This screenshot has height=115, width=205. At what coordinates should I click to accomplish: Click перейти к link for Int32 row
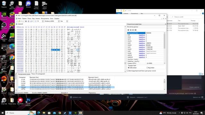(142, 47)
